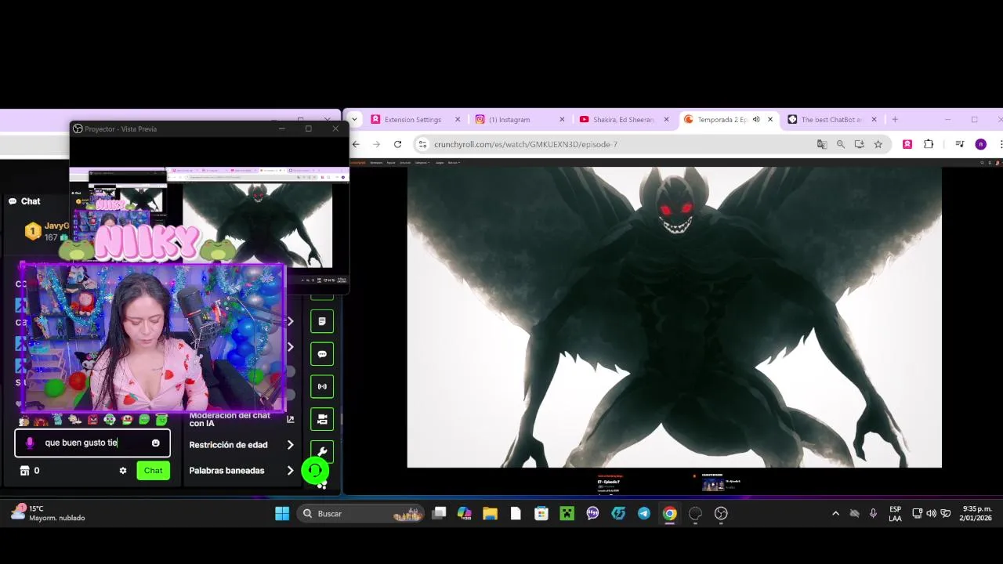
Task: Open the green headset support bubble
Action: (315, 471)
